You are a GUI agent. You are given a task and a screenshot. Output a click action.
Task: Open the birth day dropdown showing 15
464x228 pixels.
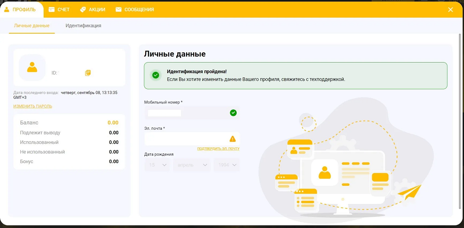[157, 165]
